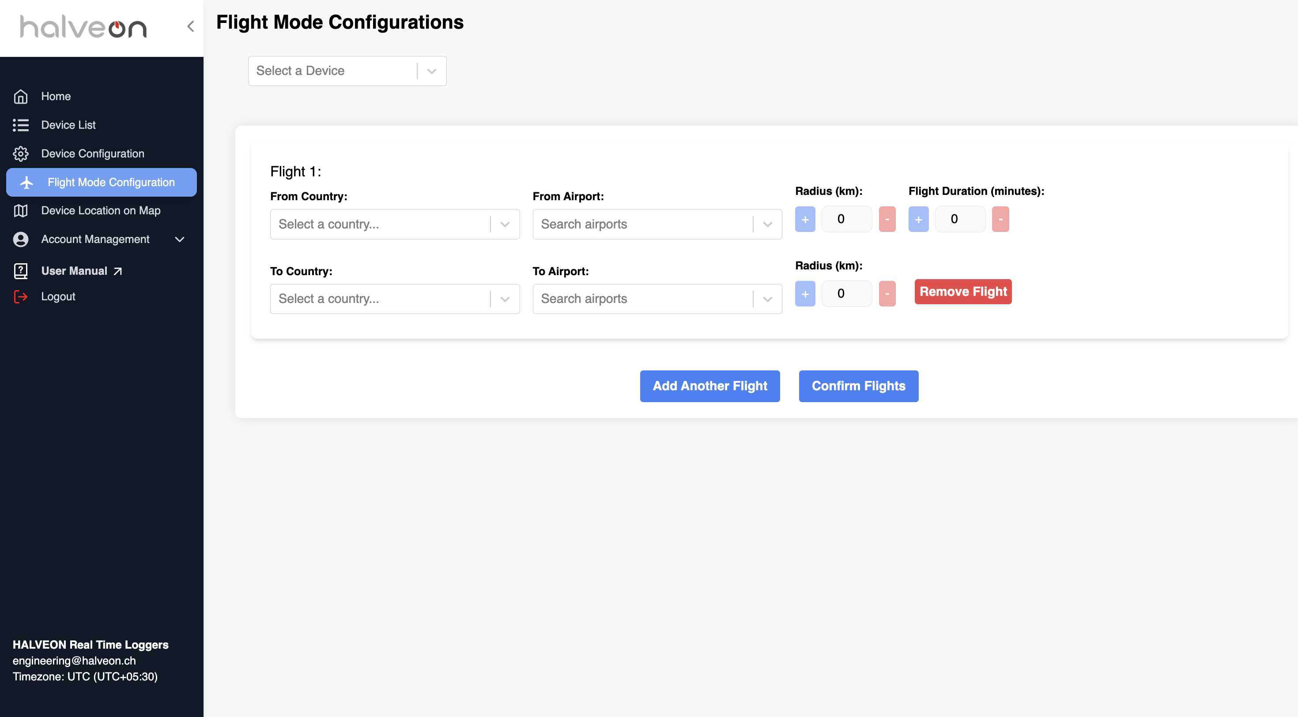Click the Flight Mode Configurations page title
This screenshot has width=1298, height=717.
pos(340,22)
